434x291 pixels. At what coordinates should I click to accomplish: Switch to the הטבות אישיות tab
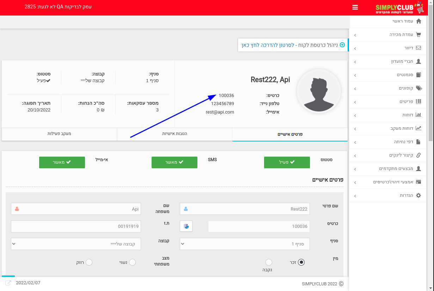175,134
